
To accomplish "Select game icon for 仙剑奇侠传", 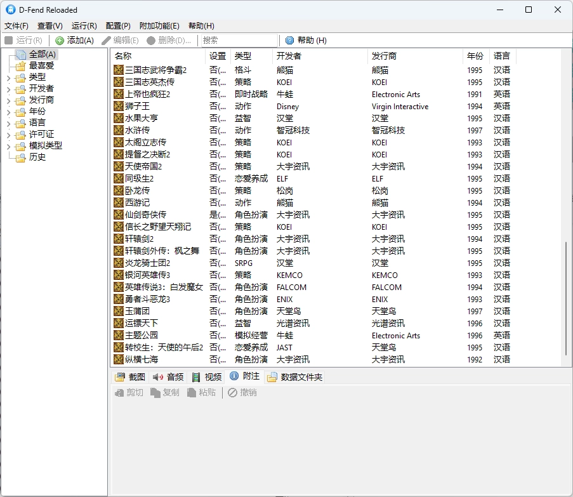I will pos(119,215).
